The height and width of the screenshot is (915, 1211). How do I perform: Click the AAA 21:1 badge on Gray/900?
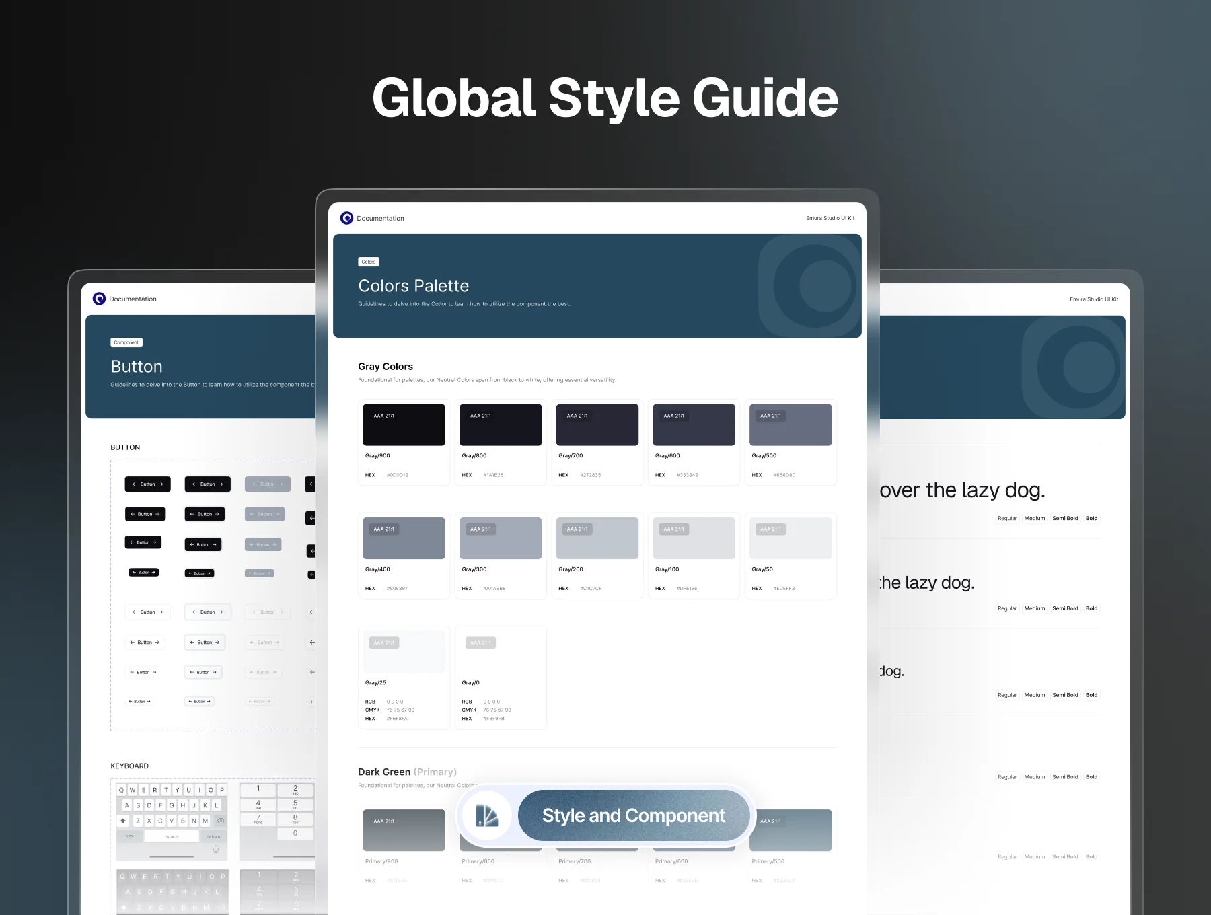(x=384, y=416)
